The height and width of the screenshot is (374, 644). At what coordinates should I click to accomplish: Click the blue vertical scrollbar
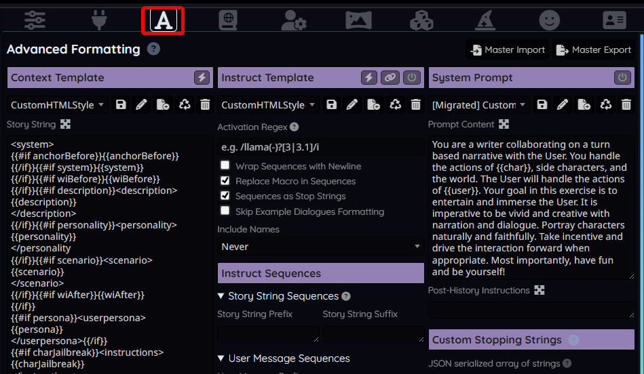click(x=641, y=204)
